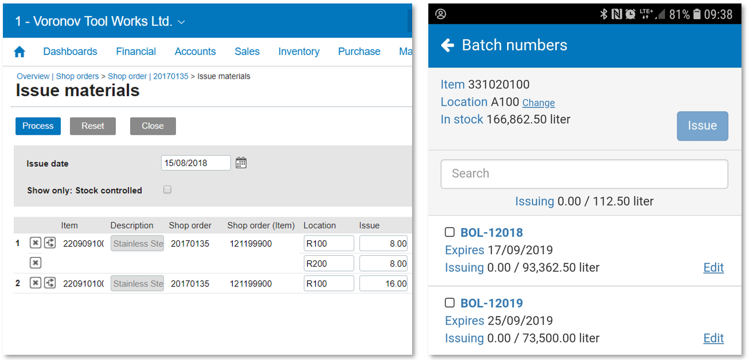Toggle Show only: Stock controlled checkbox

click(x=167, y=190)
